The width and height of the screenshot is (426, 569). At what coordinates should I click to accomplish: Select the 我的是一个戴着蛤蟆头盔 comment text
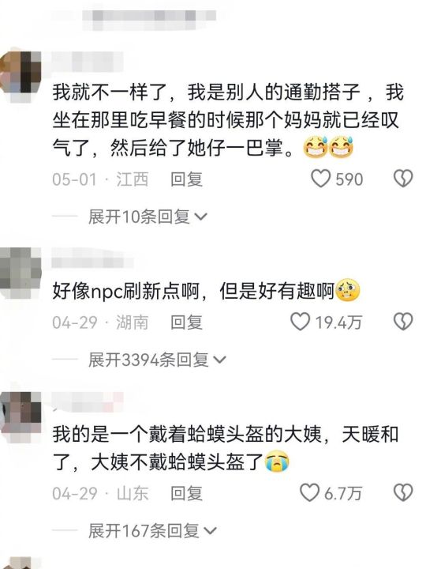[x=226, y=448]
